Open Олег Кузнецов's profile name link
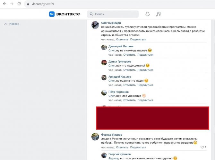The width and height of the screenshot is (215, 160). [x=111, y=23]
